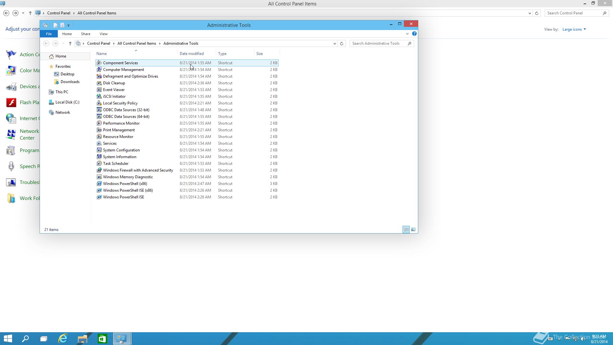Select the Resource Monitor shortcut icon

[99, 137]
